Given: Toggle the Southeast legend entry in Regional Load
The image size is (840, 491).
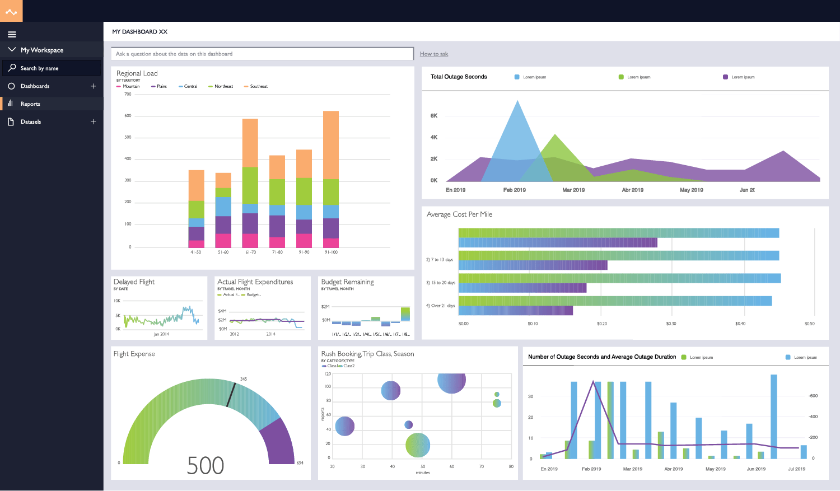Looking at the screenshot, I should (x=258, y=86).
